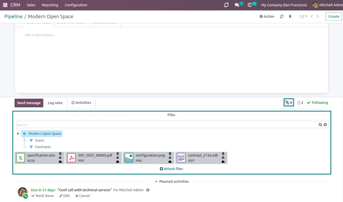Delete configuration.png with the trash icon
Viewport: 343px width, 202px height.
tap(170, 154)
